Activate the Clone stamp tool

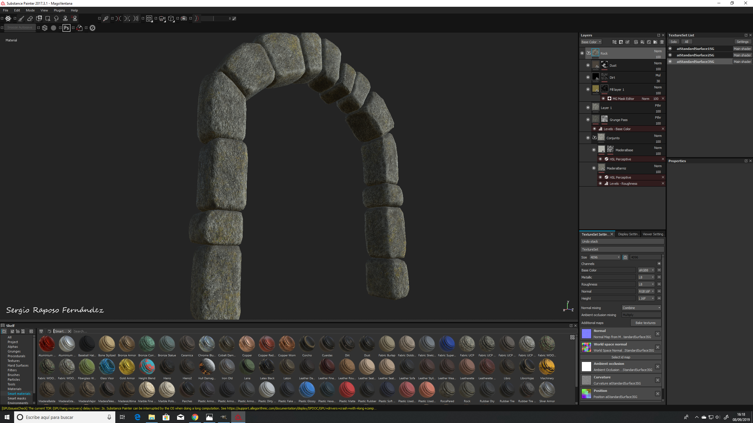tap(65, 19)
